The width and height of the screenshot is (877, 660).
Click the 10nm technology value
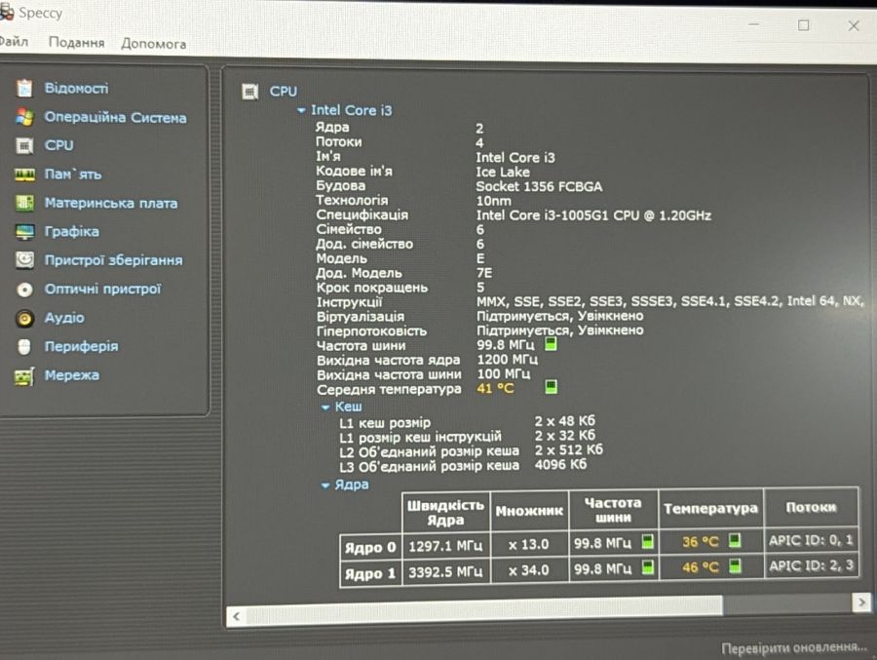pyautogui.click(x=493, y=201)
